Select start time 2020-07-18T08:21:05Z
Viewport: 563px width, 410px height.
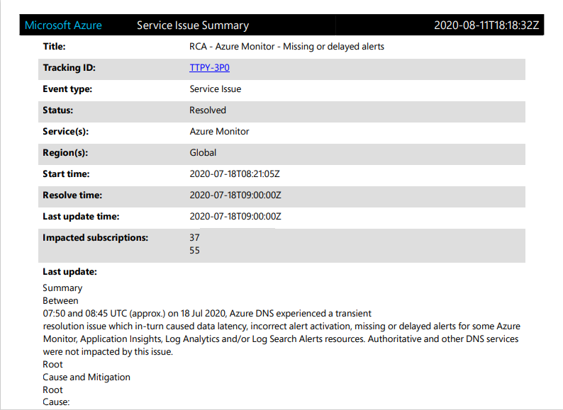tap(235, 174)
